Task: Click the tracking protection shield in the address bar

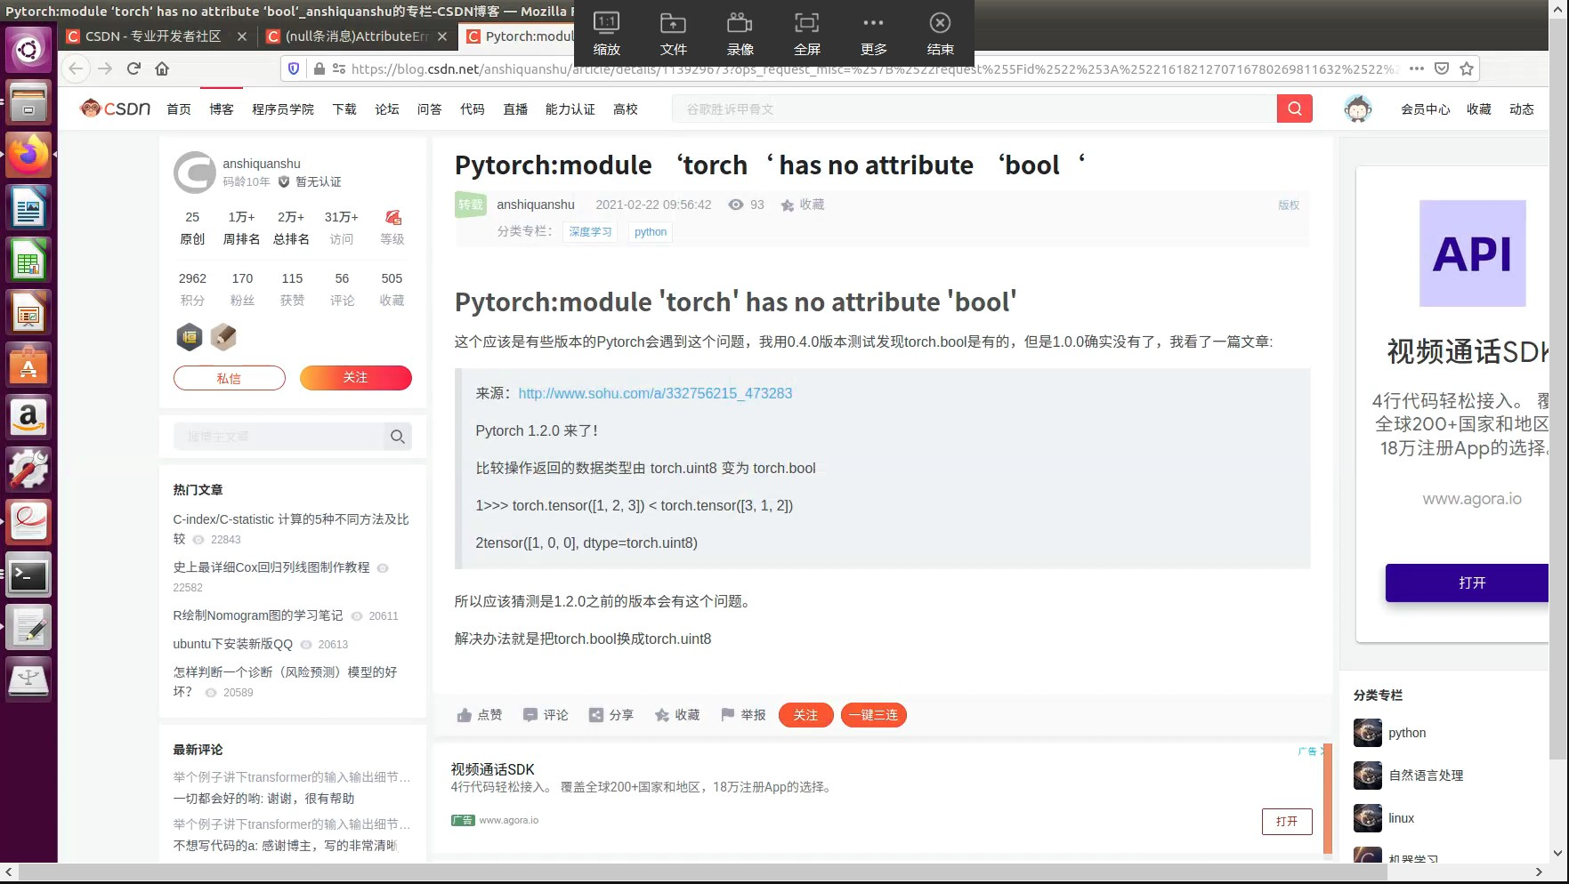Action: click(294, 68)
